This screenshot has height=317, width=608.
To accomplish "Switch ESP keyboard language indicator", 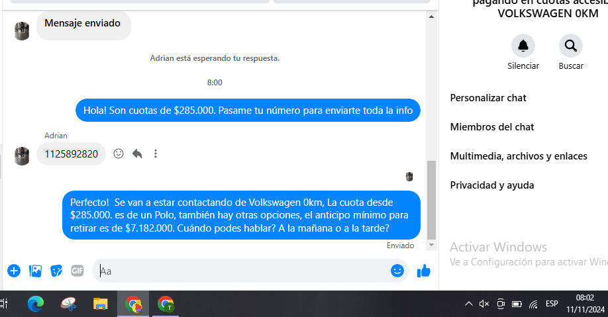I will click(x=552, y=304).
